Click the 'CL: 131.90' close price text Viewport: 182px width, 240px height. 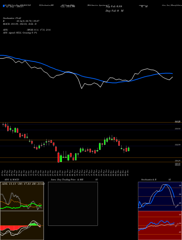(x=67, y=7)
